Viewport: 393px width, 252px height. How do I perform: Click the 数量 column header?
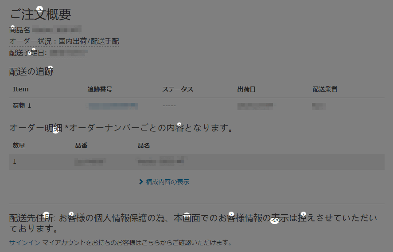click(19, 146)
